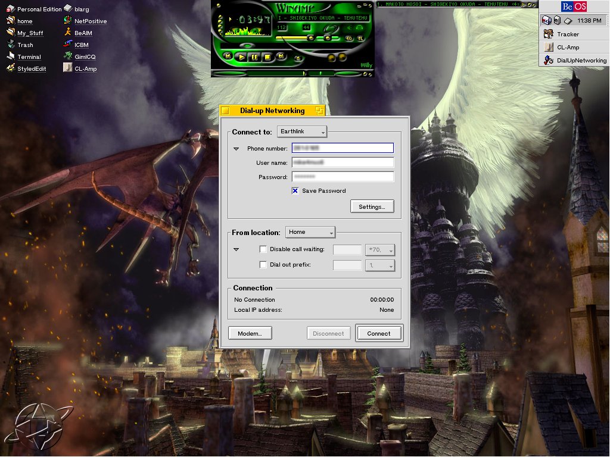Screen dimensions: 610x457
Task: Adjust the green balance slider knob
Action: 328,37
